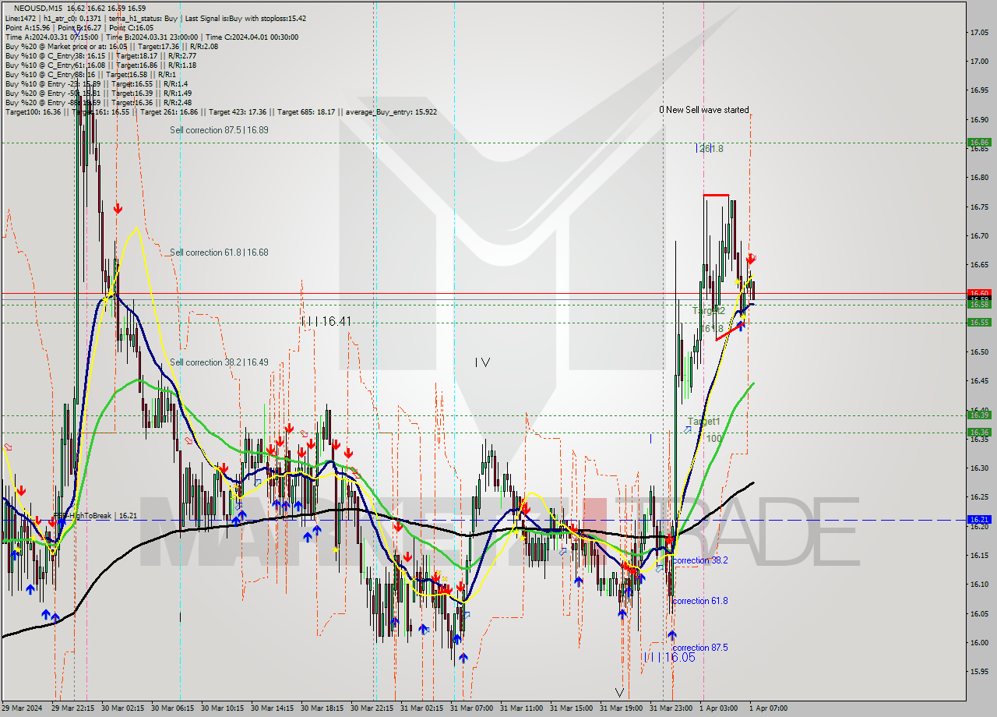Click the 17.05 price axis value

[x=979, y=32]
